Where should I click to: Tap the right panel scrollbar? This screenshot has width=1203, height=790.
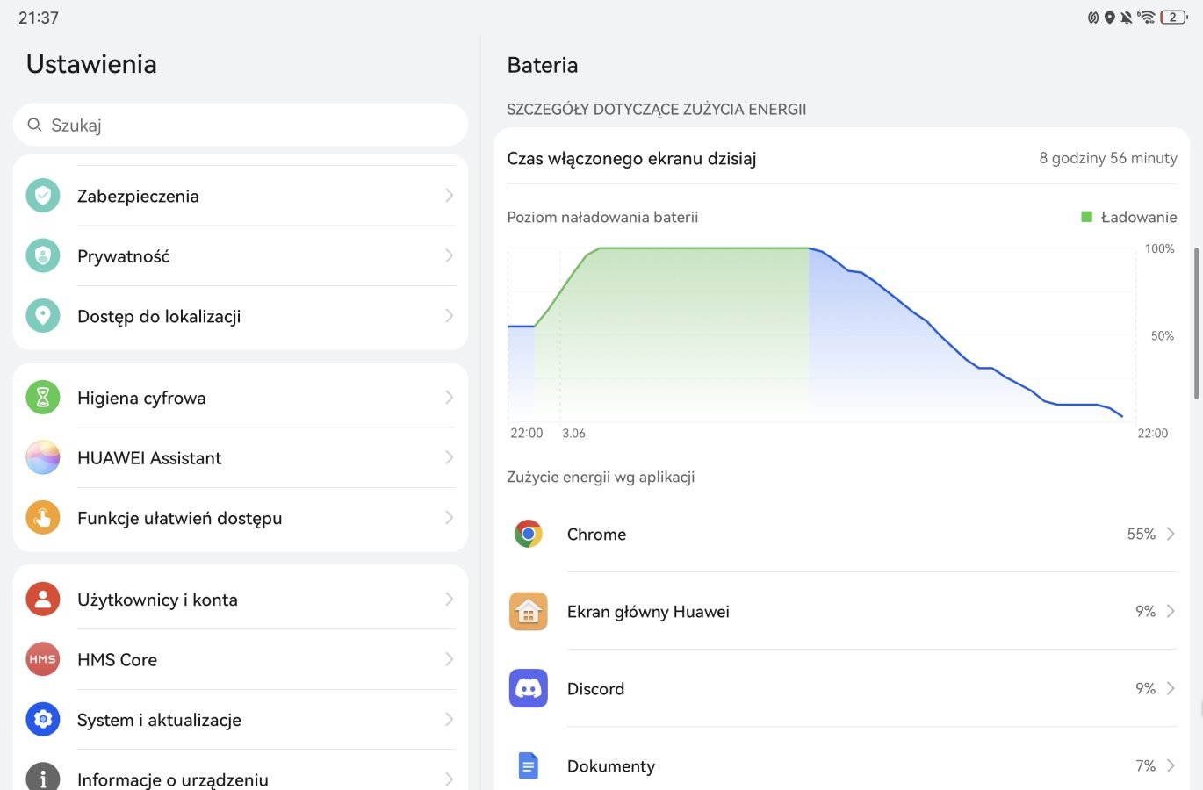pos(1196,322)
